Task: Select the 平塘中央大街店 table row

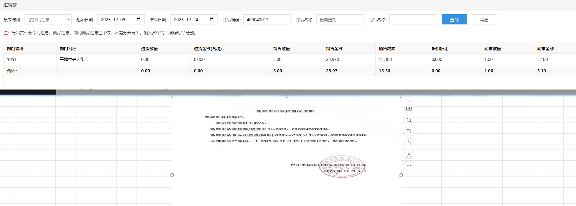Action: pos(74,59)
